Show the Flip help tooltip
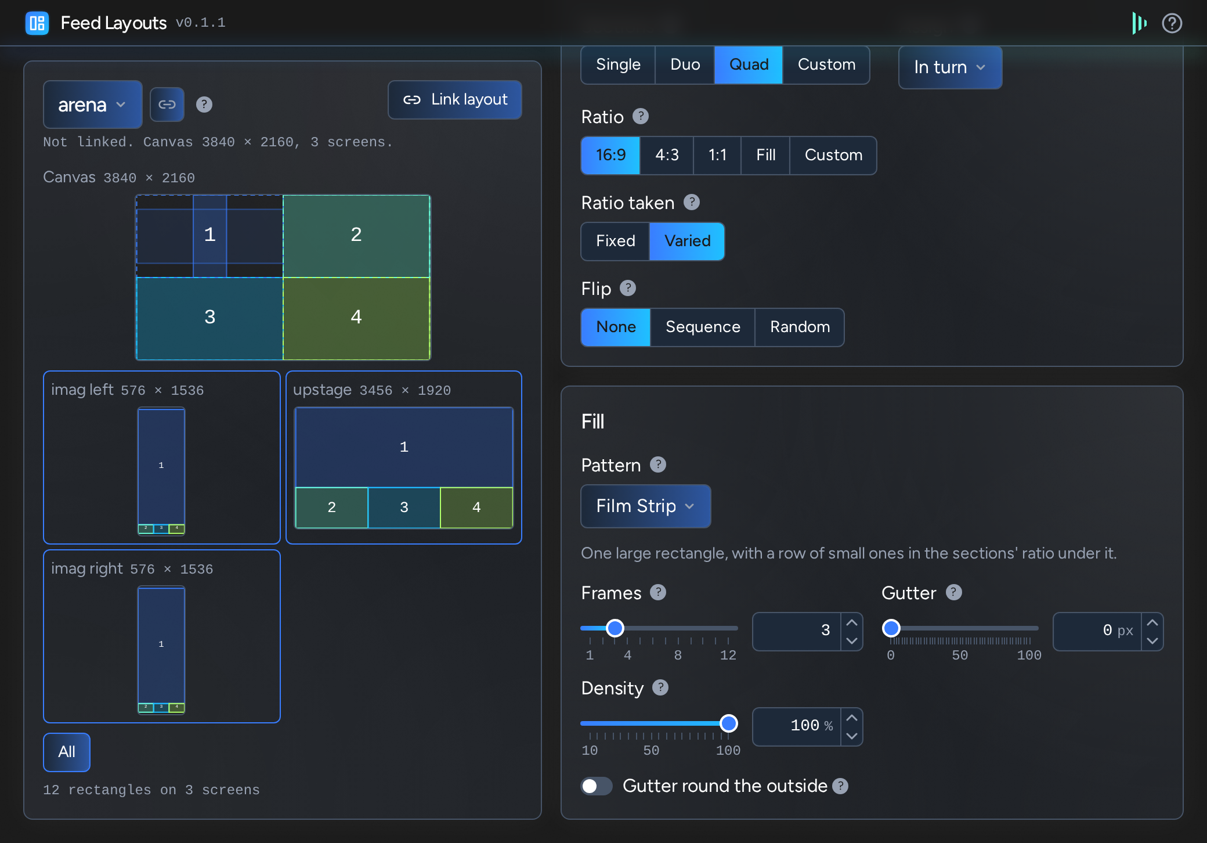Viewport: 1207px width, 843px height. 628,288
